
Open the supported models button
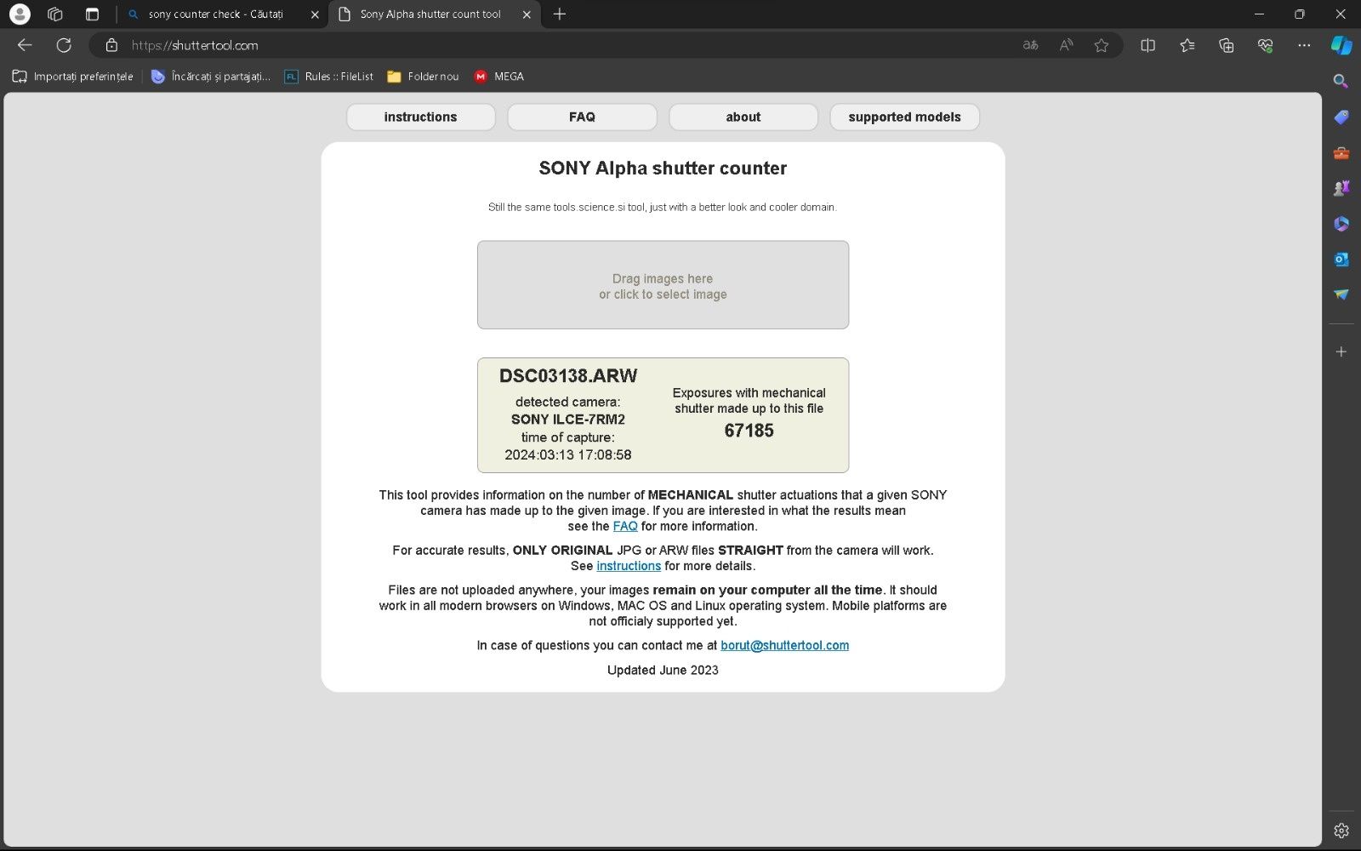click(x=904, y=117)
